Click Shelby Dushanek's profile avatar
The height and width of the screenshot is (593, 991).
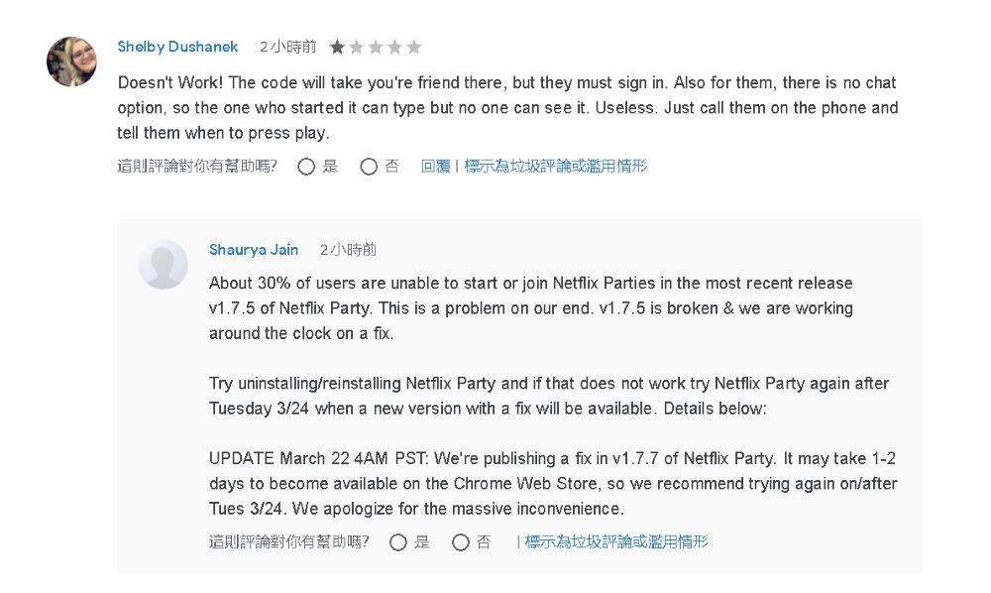71,61
